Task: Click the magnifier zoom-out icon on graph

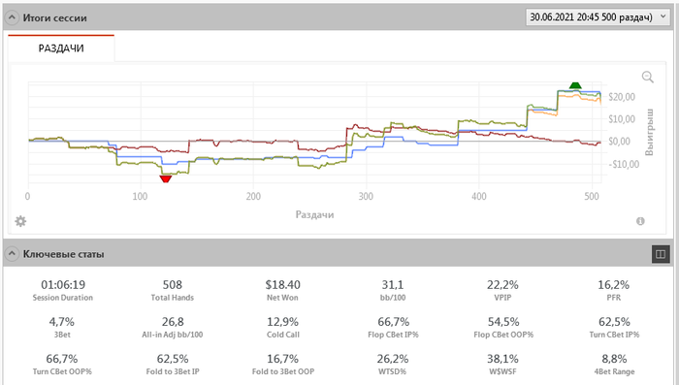Action: (x=647, y=77)
